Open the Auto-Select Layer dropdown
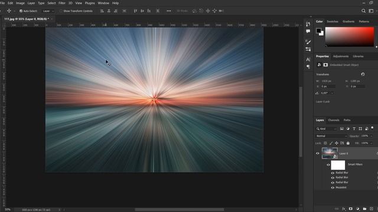The image size is (378, 212). click(48, 11)
